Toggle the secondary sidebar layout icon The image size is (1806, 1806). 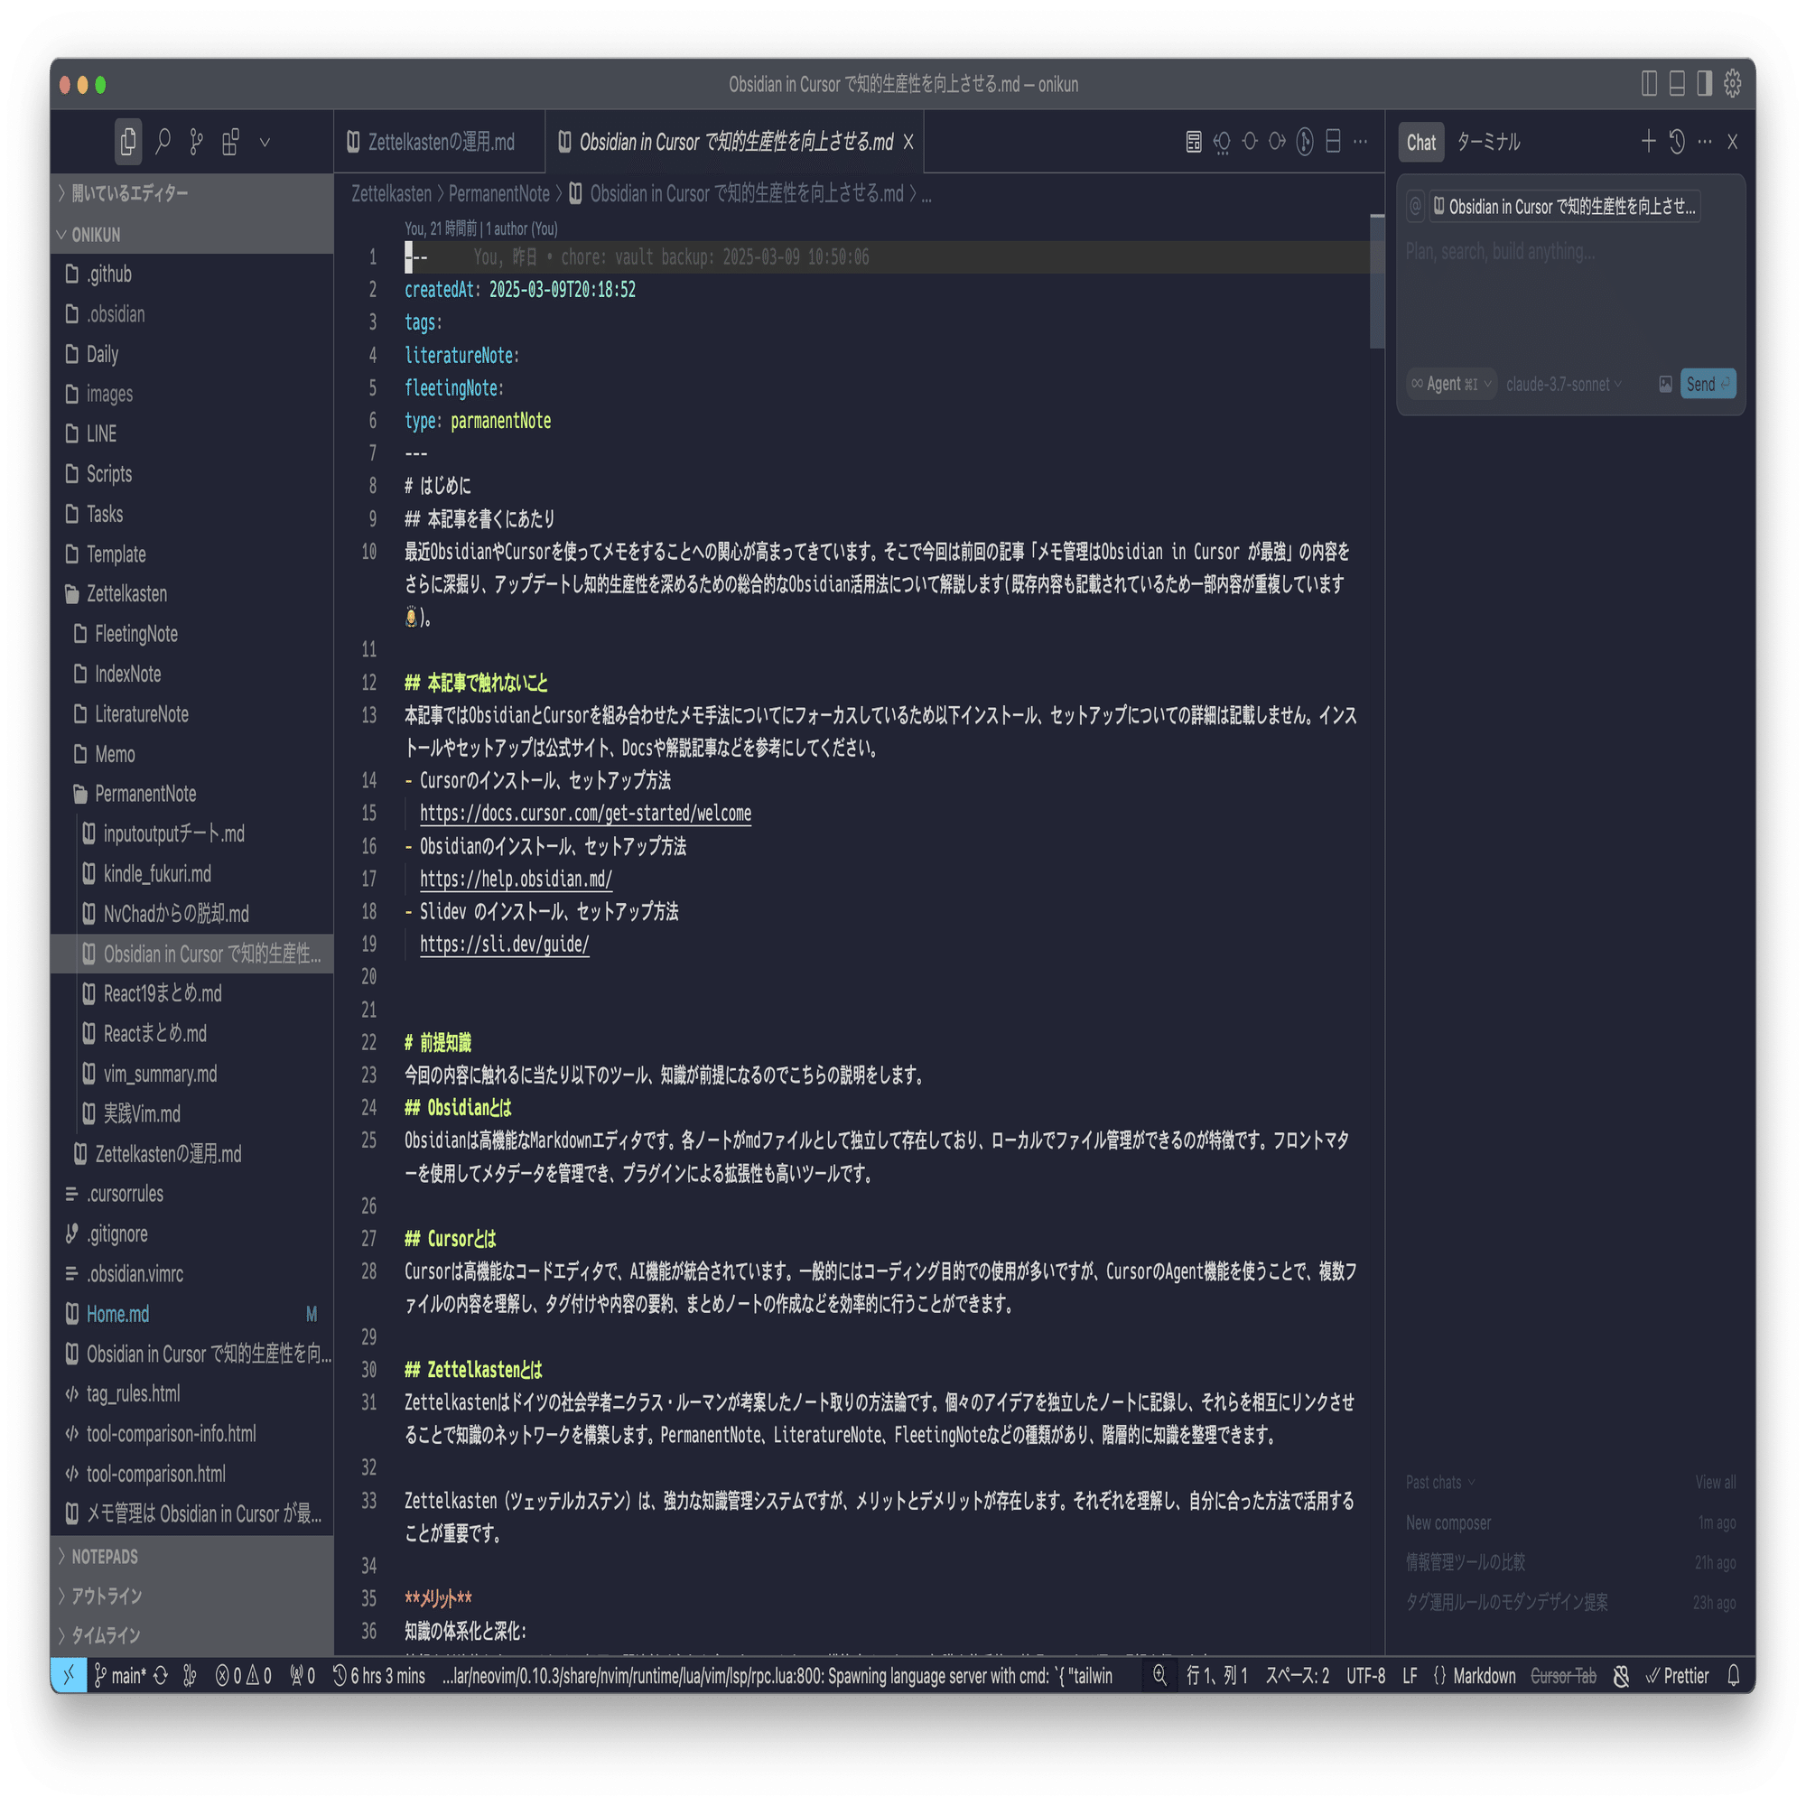[x=1705, y=84]
